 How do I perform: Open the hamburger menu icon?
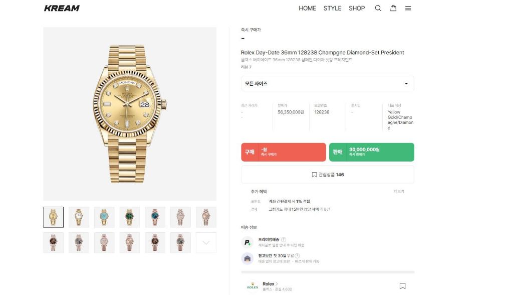(x=408, y=8)
